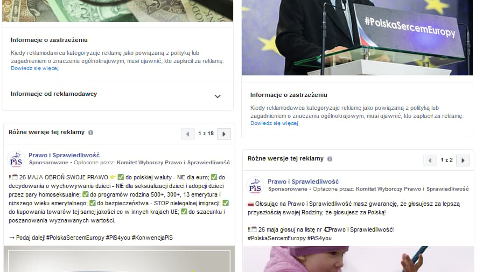Open right Dowiedz się więcej link

tap(274, 123)
